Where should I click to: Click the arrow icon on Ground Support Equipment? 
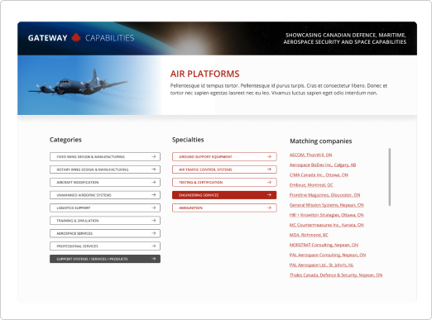[x=269, y=156]
